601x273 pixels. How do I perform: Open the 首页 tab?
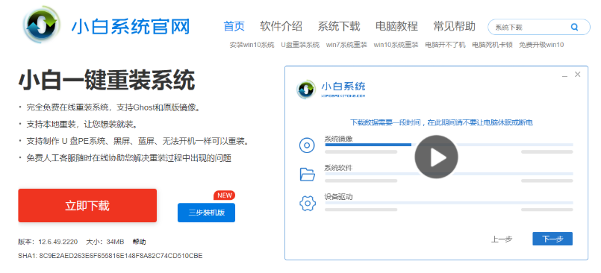click(x=234, y=26)
